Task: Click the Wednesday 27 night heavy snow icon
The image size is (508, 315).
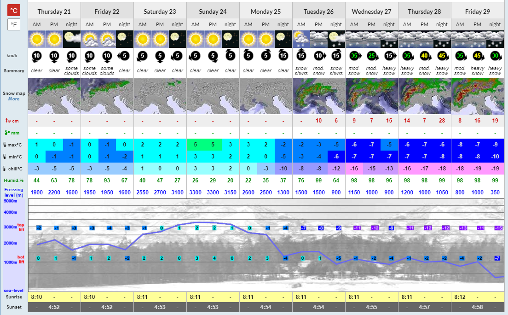Action: click(389, 39)
